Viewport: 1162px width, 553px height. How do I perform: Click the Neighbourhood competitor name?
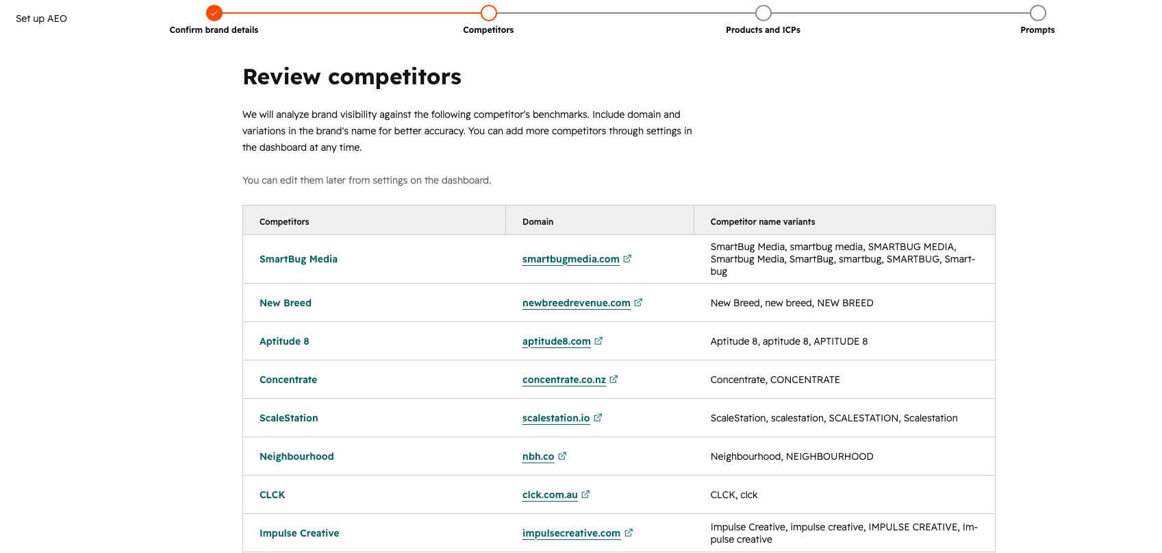tap(296, 456)
